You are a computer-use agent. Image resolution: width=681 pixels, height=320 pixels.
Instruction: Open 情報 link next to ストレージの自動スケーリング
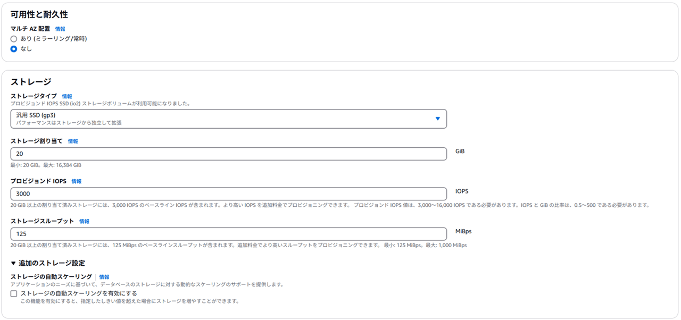tap(104, 277)
